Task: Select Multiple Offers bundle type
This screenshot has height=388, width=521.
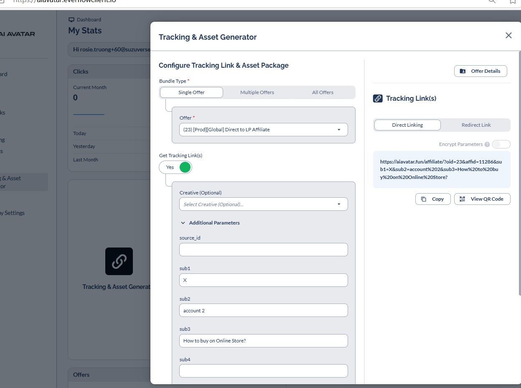Action: 257,92
